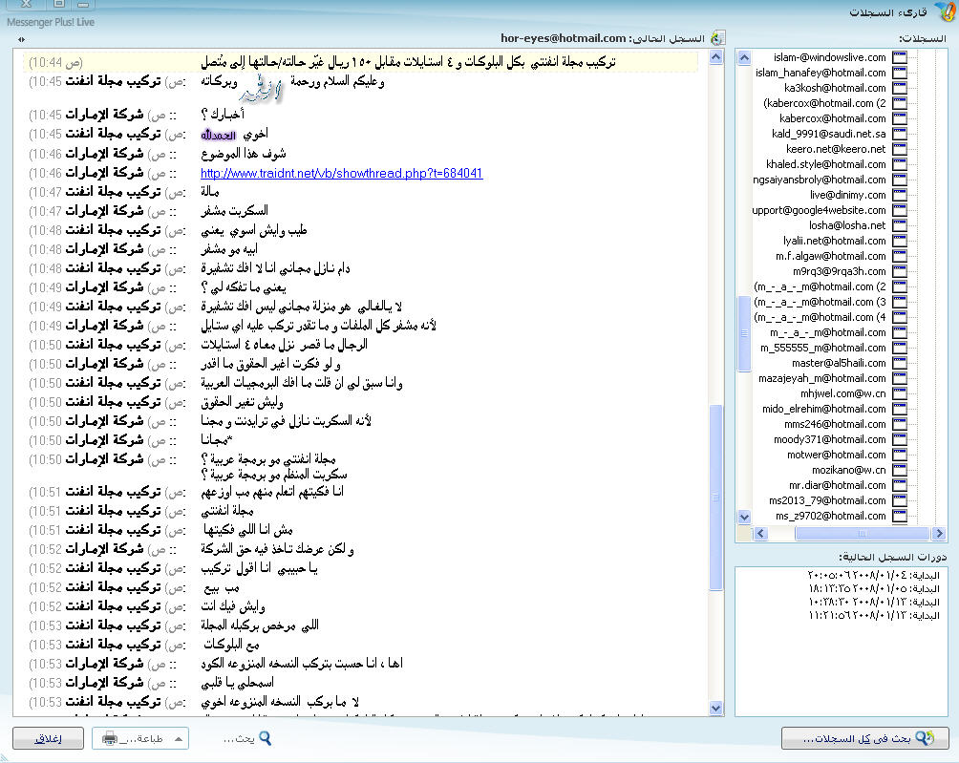This screenshot has width=959, height=763.
Task: Click the log list horizontal scrollbar right arrow
Action: click(x=940, y=534)
